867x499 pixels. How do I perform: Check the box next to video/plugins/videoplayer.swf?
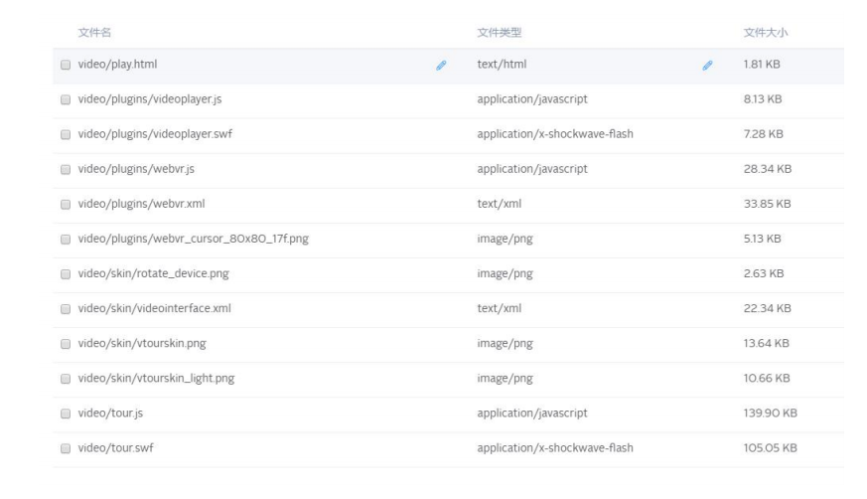(x=66, y=134)
